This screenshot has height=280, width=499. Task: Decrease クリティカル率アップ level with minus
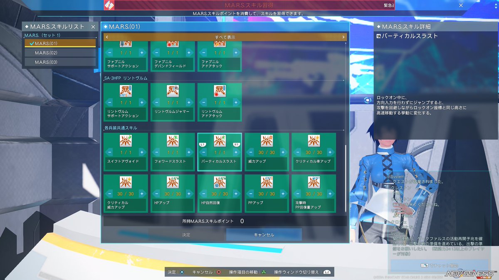[298, 152]
